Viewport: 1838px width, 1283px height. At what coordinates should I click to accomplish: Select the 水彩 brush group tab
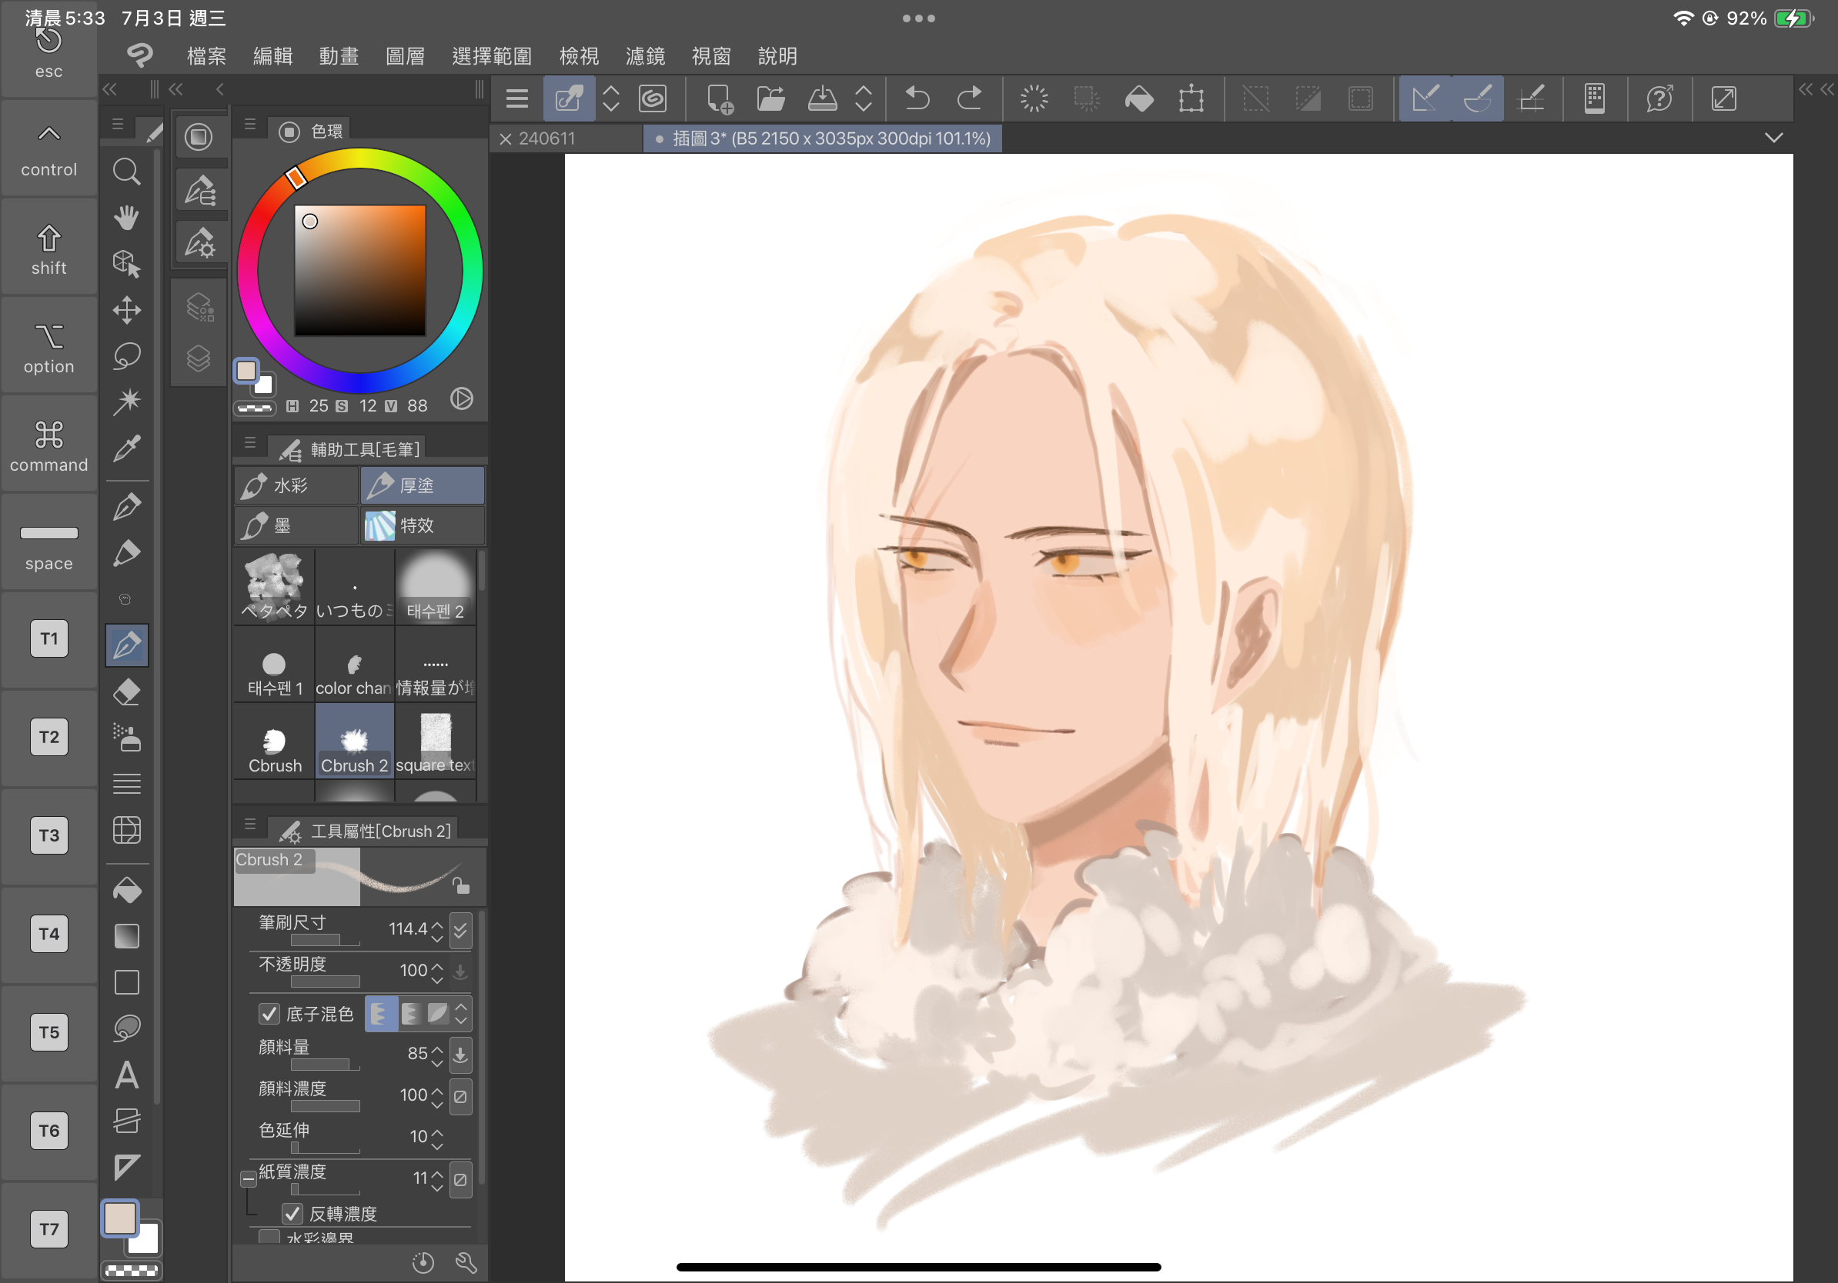click(296, 485)
